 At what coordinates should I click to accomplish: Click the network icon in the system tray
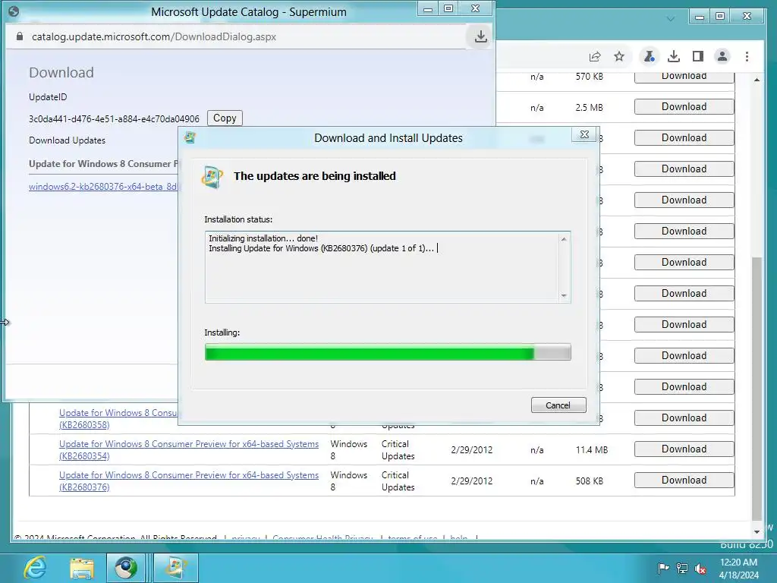[682, 568]
